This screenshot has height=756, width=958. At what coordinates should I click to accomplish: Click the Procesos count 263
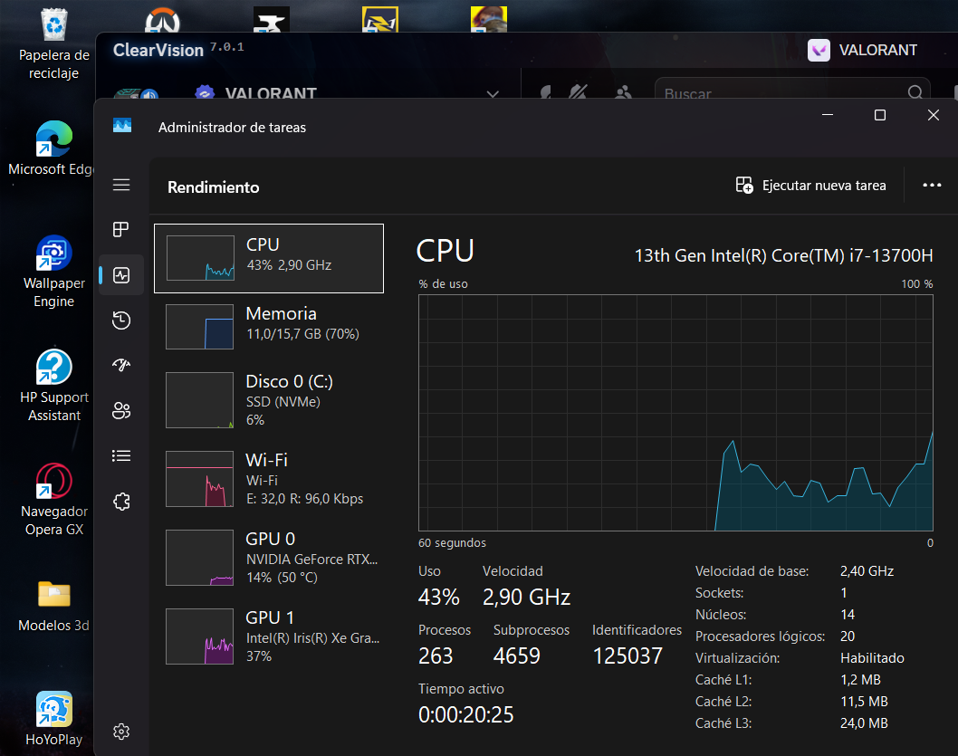pyautogui.click(x=436, y=656)
